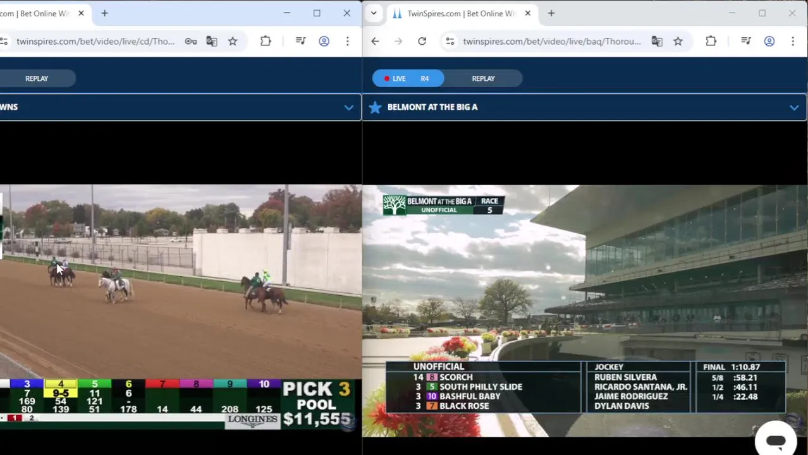Open a new tab in right window
The image size is (808, 455).
click(551, 13)
